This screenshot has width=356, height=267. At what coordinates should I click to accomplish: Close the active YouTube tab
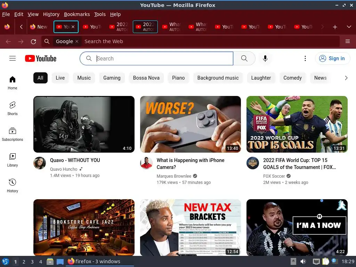[x=73, y=27]
